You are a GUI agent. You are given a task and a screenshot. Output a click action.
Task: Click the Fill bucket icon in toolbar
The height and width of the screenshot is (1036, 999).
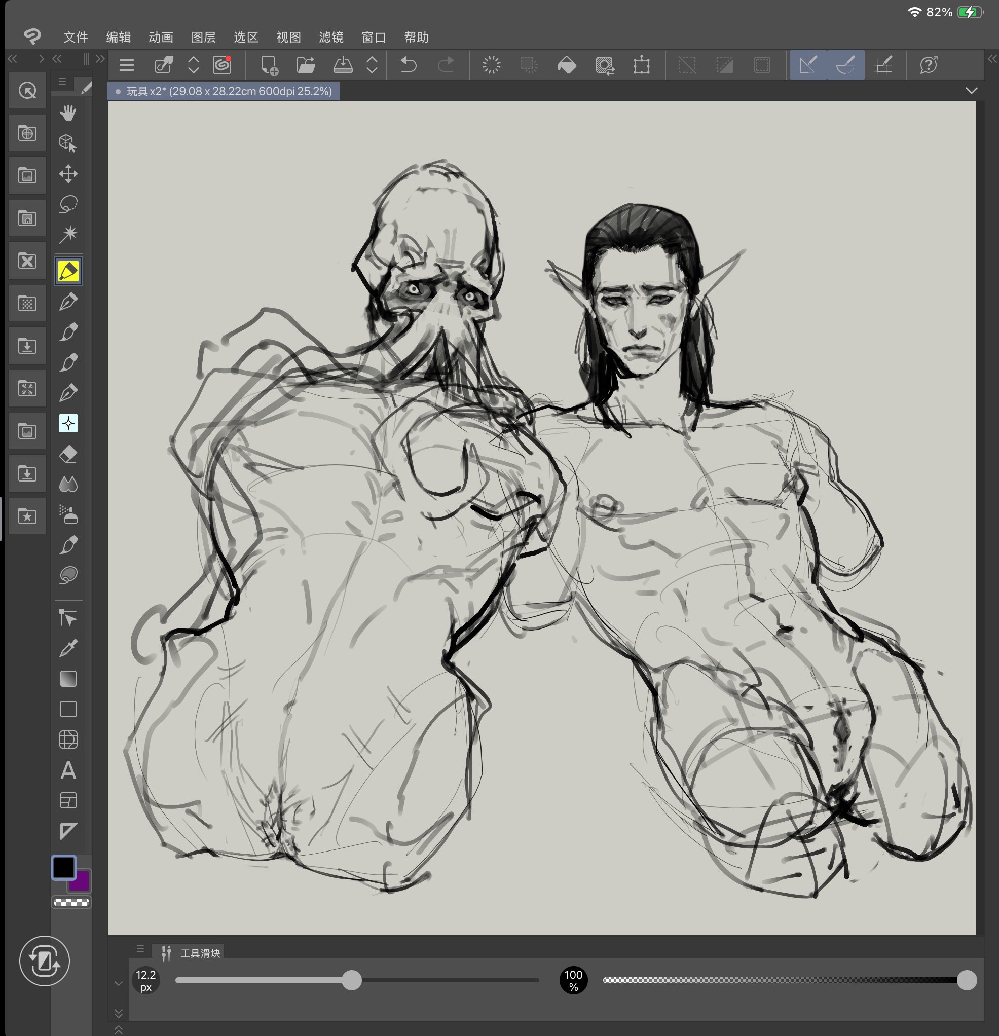click(x=567, y=65)
